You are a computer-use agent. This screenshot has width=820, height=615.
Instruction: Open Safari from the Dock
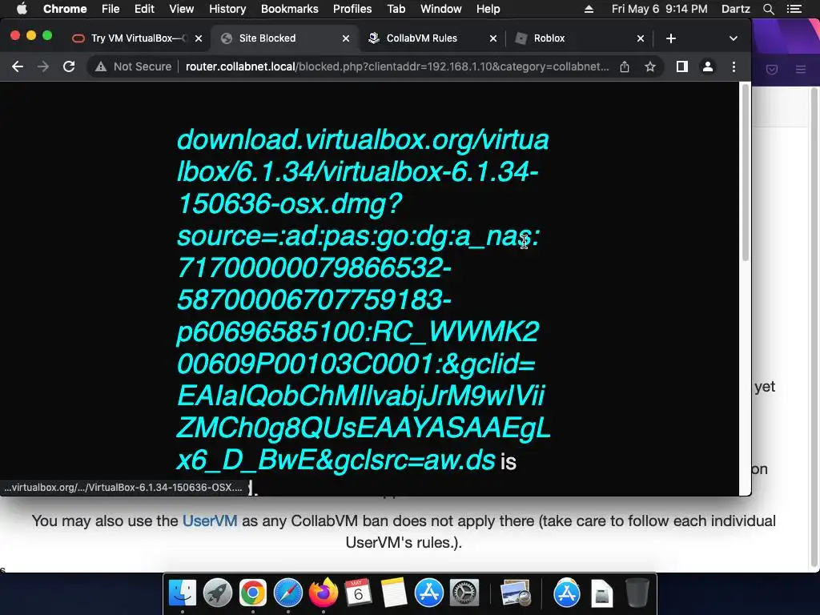click(288, 593)
